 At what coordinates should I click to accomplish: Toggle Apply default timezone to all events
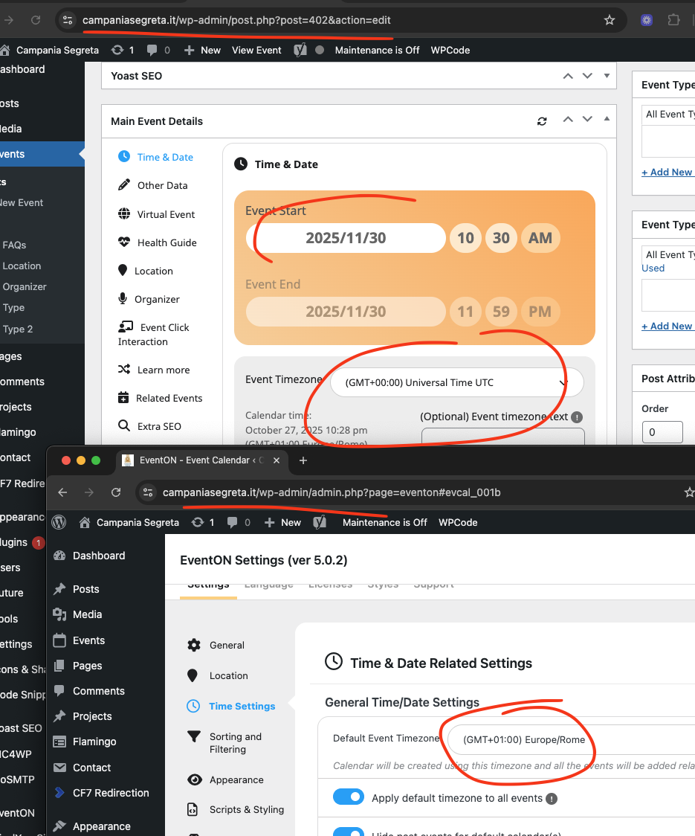[348, 797]
